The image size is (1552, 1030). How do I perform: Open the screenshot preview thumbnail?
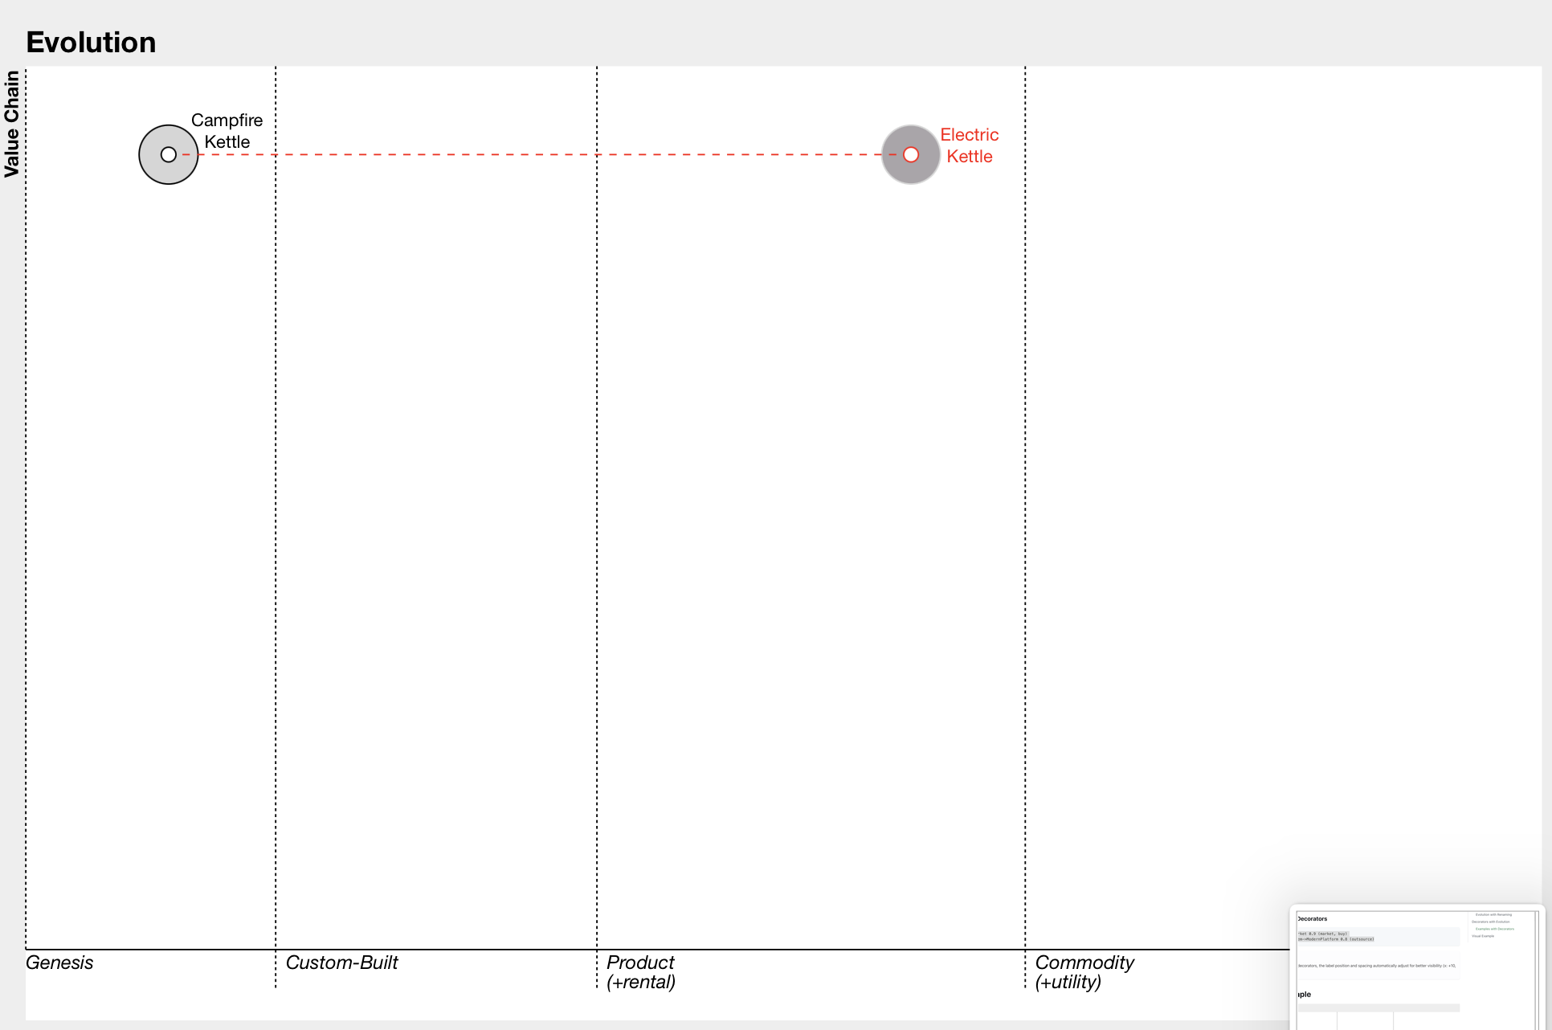coord(1417,968)
